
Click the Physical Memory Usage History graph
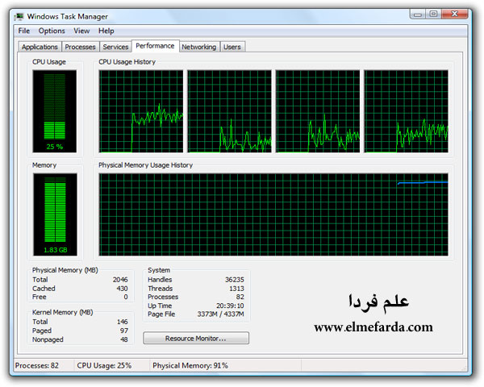(273, 214)
